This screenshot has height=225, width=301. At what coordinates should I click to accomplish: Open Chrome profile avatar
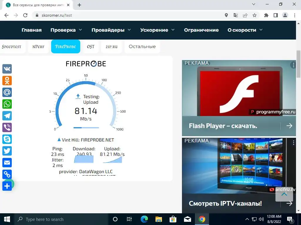pos(285,15)
